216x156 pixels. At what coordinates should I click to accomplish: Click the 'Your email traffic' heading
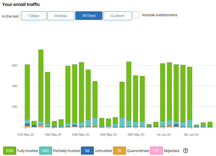21,5
